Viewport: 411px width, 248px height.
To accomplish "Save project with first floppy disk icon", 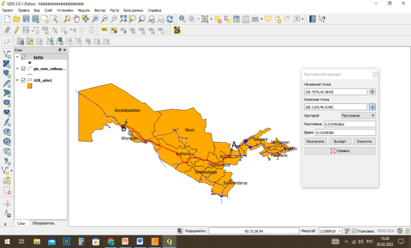I will click(x=26, y=19).
